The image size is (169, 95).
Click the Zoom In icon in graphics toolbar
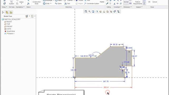click(x=90, y=12)
